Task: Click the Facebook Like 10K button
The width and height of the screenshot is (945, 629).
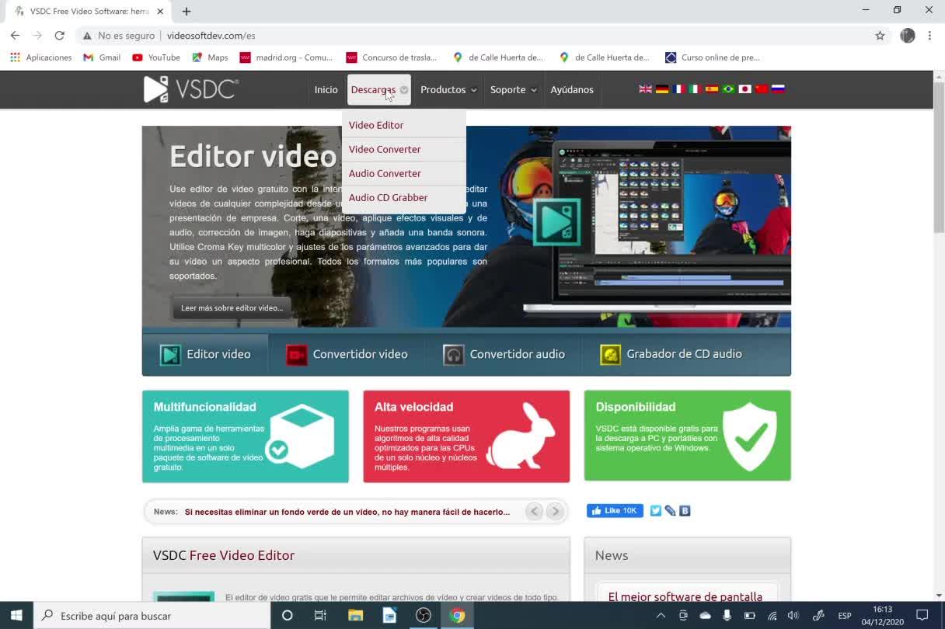Action: click(x=615, y=511)
